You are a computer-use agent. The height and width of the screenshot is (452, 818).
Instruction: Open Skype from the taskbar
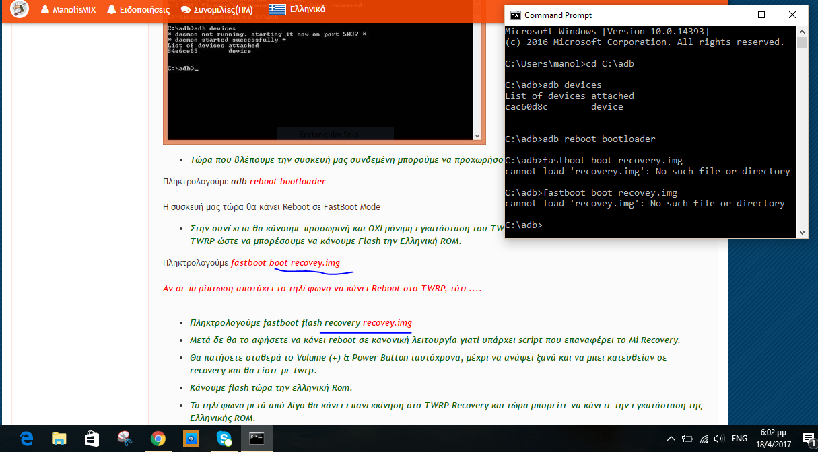tap(224, 439)
